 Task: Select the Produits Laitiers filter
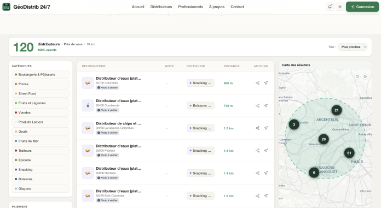point(41,122)
